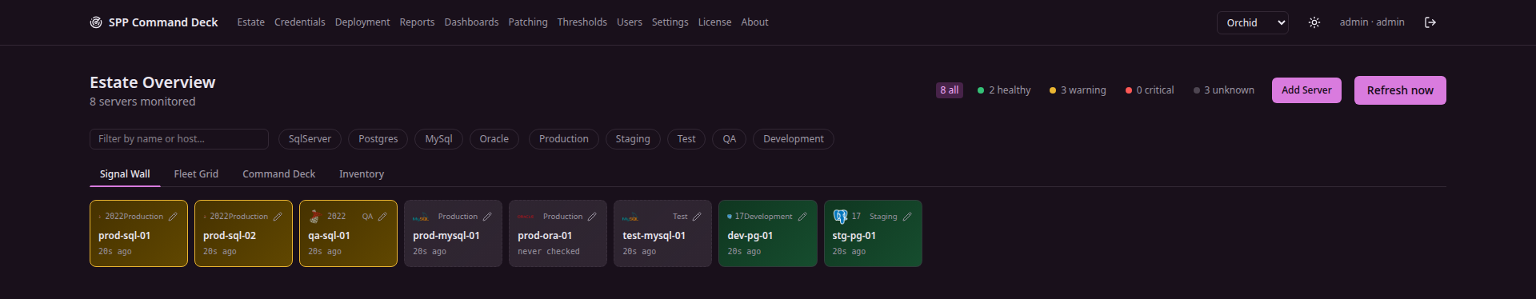Image resolution: width=1536 pixels, height=299 pixels.
Task: Filter by 0 critical servers
Action: pos(1150,90)
